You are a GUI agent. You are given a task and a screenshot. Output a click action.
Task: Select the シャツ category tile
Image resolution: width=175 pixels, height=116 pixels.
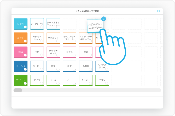(x=21, y=24)
